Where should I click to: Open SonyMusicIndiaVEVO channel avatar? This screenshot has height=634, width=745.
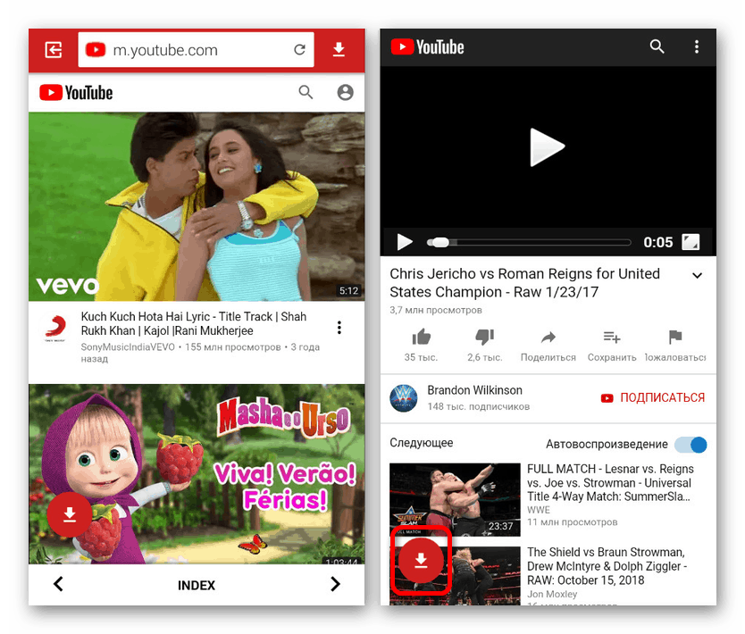pyautogui.click(x=55, y=327)
